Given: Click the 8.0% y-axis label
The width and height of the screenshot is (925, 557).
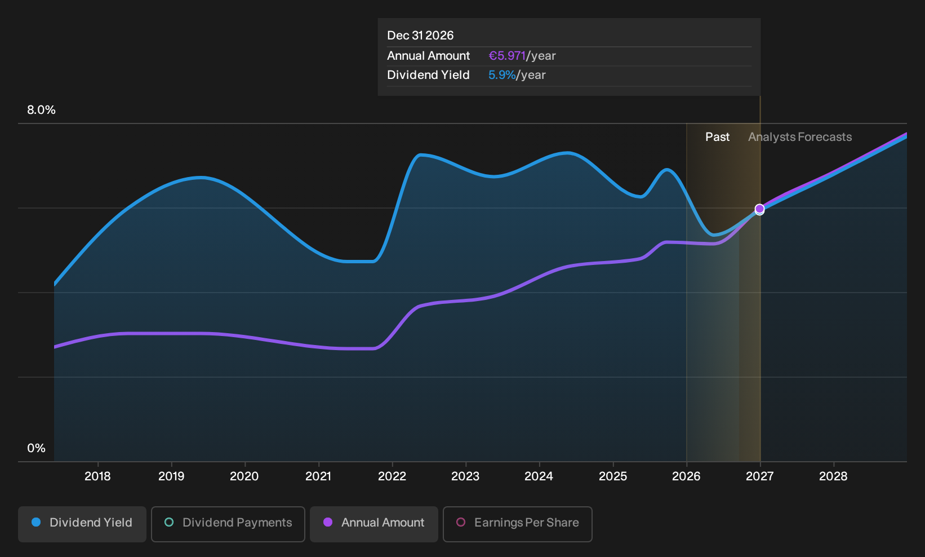Looking at the screenshot, I should (41, 110).
